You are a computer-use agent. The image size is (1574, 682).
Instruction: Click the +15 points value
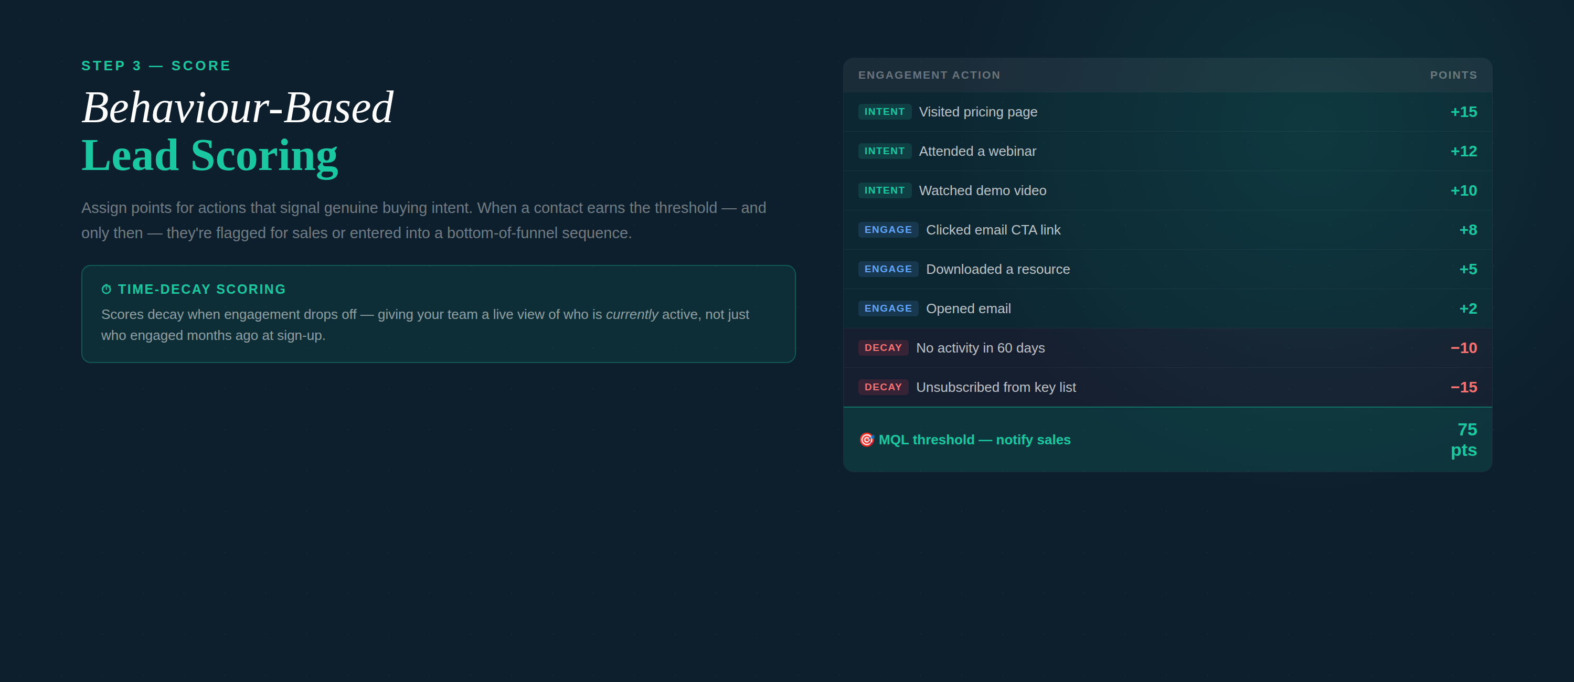point(1463,112)
